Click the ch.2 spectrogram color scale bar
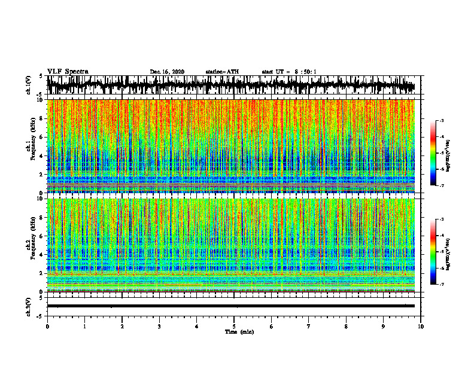Viewport: 474px width, 366px height. click(x=433, y=252)
